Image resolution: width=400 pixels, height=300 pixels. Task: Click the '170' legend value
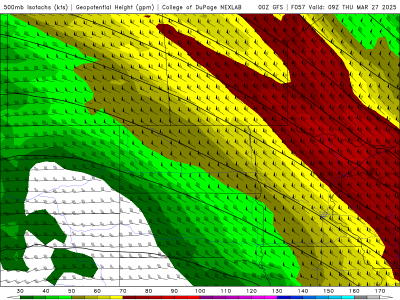click(380, 291)
